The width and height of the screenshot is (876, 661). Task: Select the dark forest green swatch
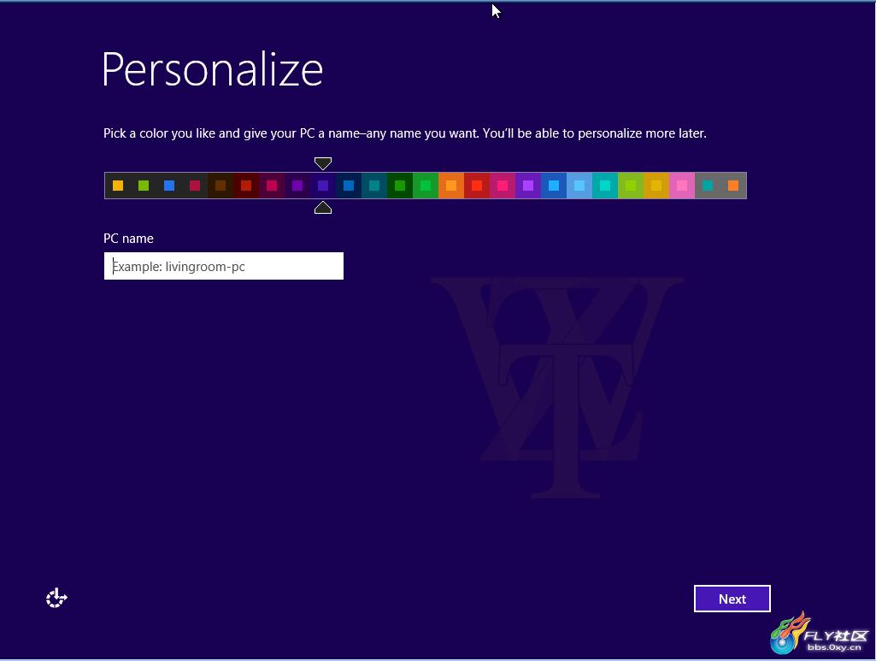[400, 186]
